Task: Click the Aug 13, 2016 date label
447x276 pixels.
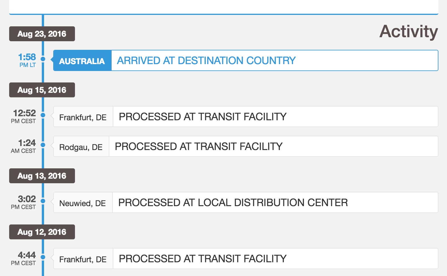Action: tap(42, 176)
